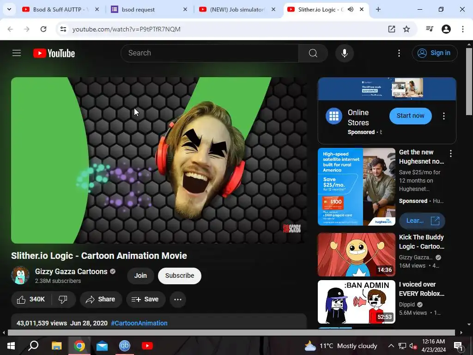Subscribe to Gizzy Gazza Cartoons

tap(180, 275)
